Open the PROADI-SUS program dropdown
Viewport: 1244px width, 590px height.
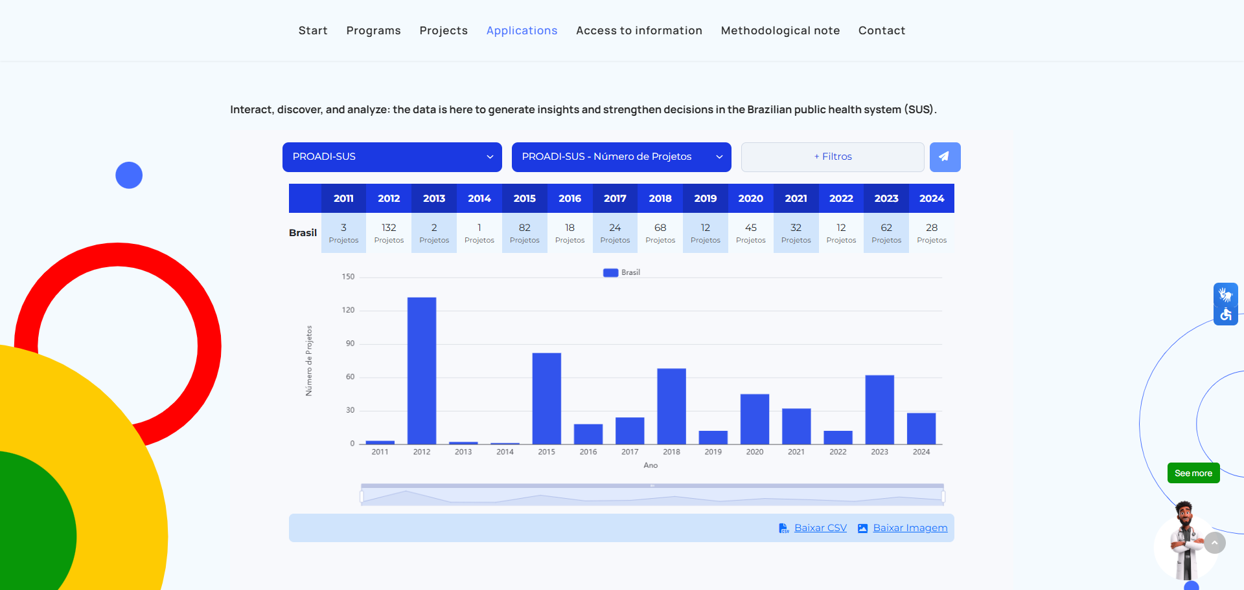pyautogui.click(x=392, y=157)
